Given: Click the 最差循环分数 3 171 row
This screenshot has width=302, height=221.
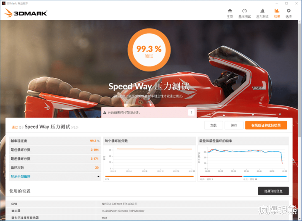Looking at the screenshot, I should point(55,158).
